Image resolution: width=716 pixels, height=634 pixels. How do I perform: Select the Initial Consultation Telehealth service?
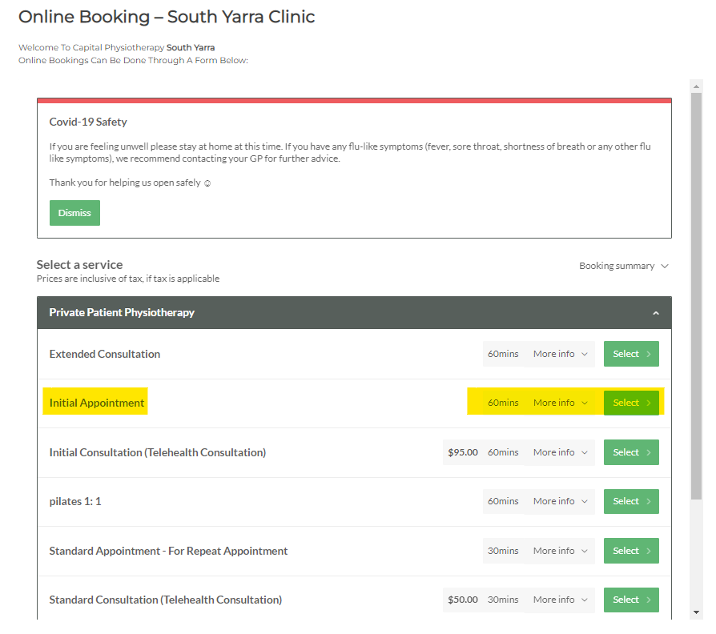631,451
